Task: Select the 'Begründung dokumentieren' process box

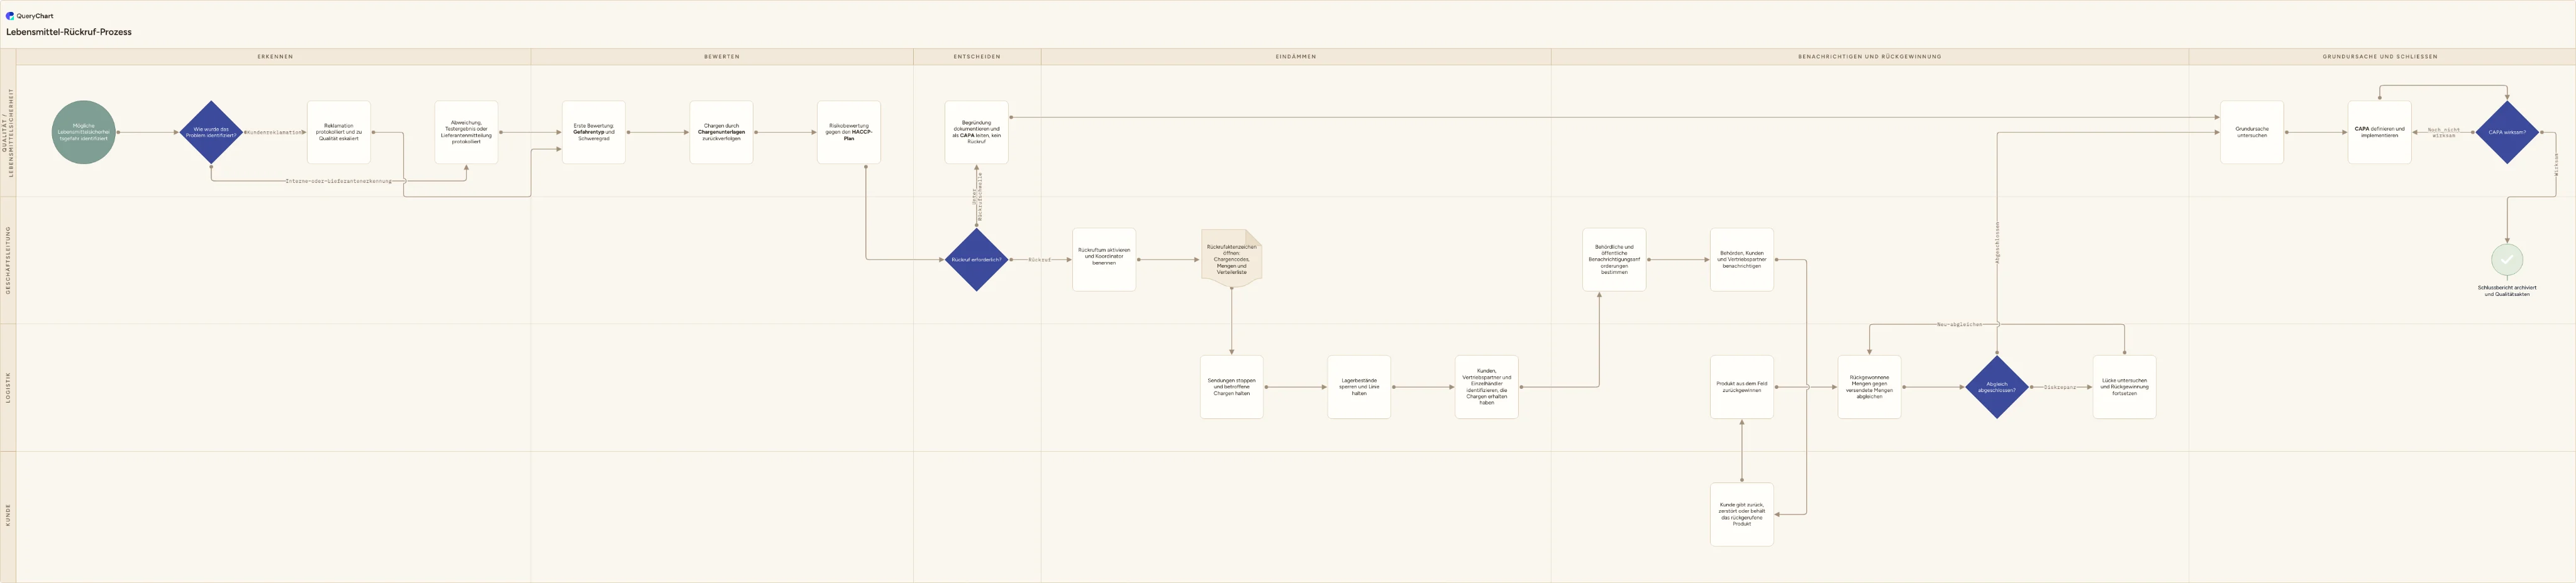Action: click(x=977, y=132)
